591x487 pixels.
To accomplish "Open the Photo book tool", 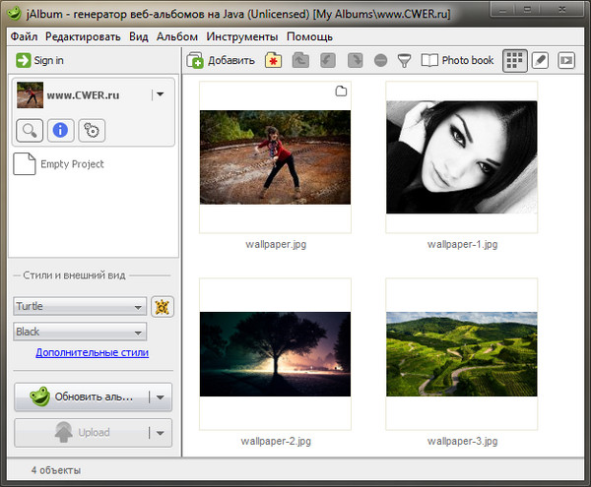I will point(458,60).
